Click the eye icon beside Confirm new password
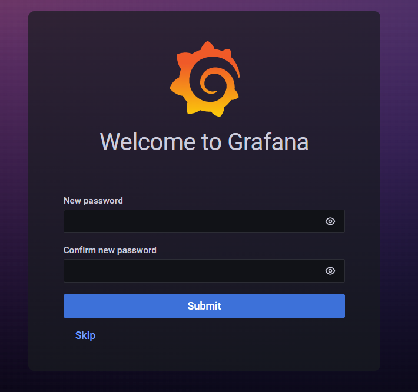418x392 pixels. tap(330, 271)
